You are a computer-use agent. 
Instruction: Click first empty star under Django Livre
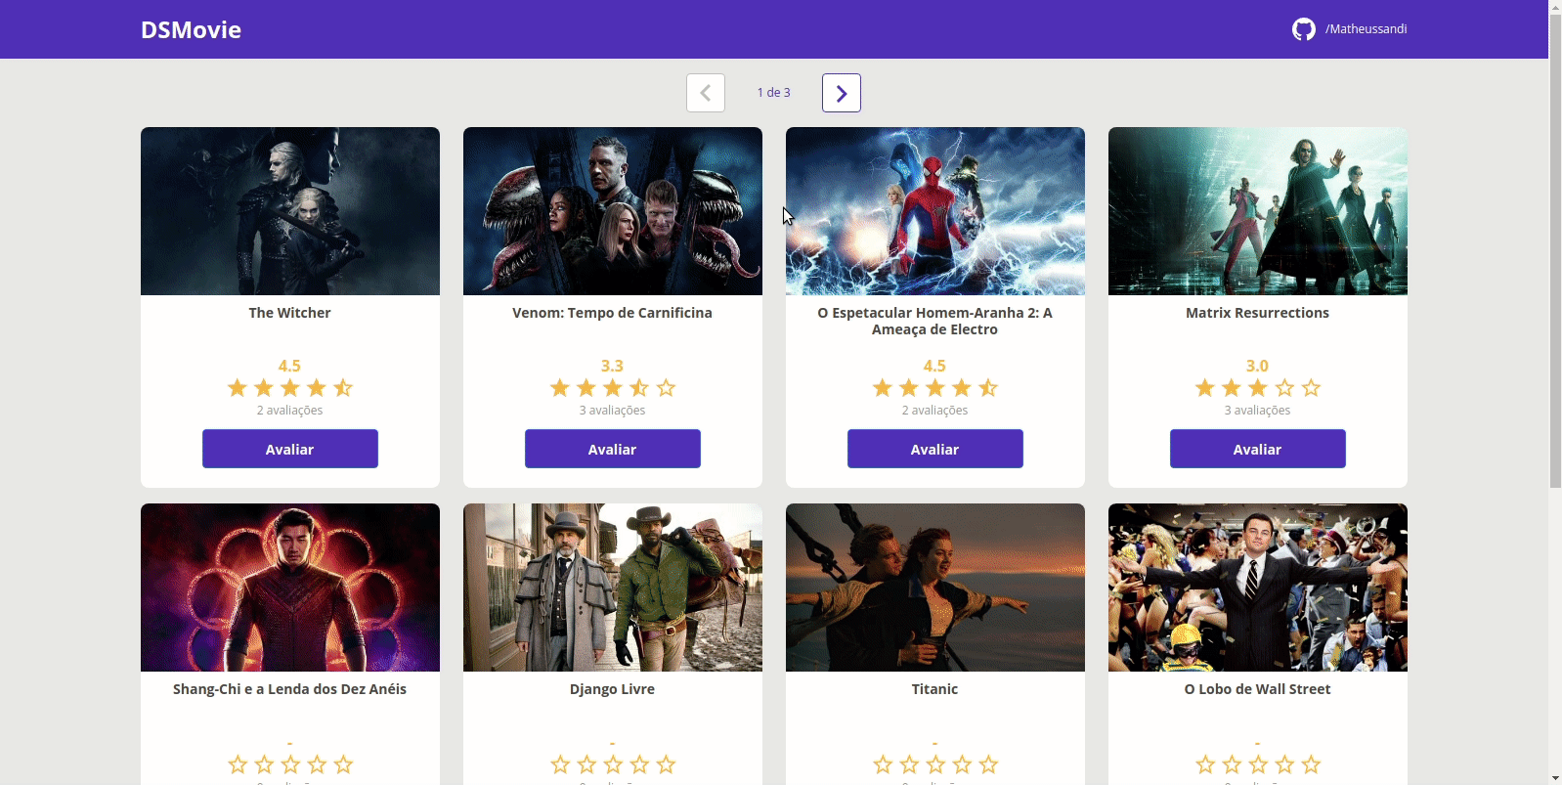pos(560,764)
